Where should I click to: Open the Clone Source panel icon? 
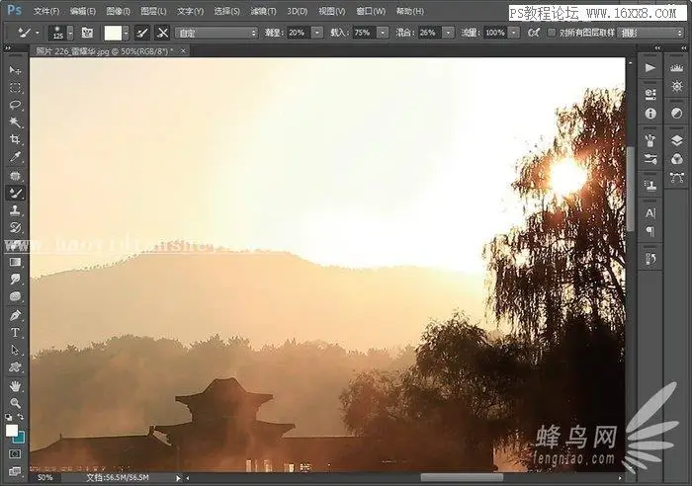coord(650,186)
